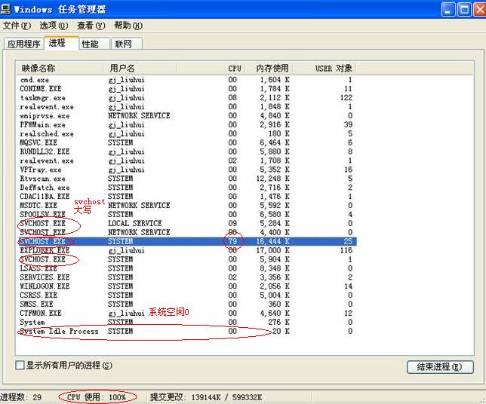Click the 提交更改 139144K status entry
This screenshot has height=404, width=486.
tap(206, 397)
